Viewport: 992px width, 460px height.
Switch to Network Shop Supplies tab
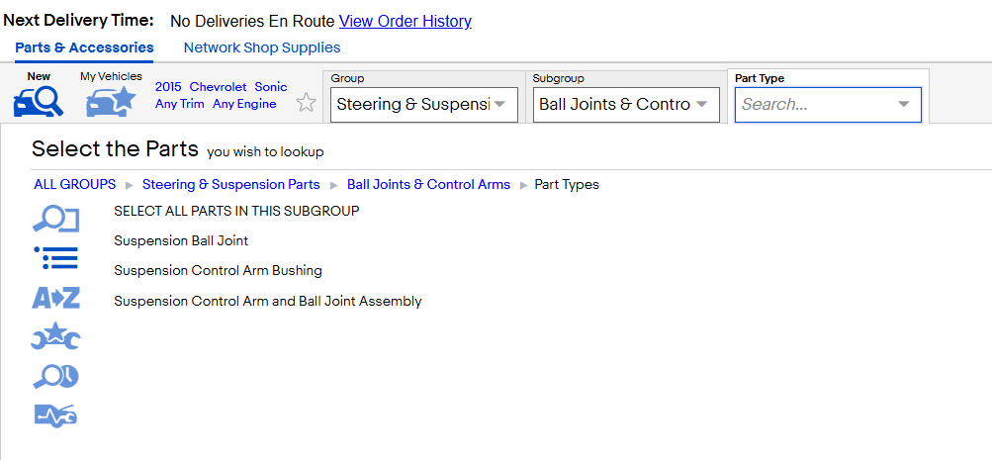coord(262,47)
